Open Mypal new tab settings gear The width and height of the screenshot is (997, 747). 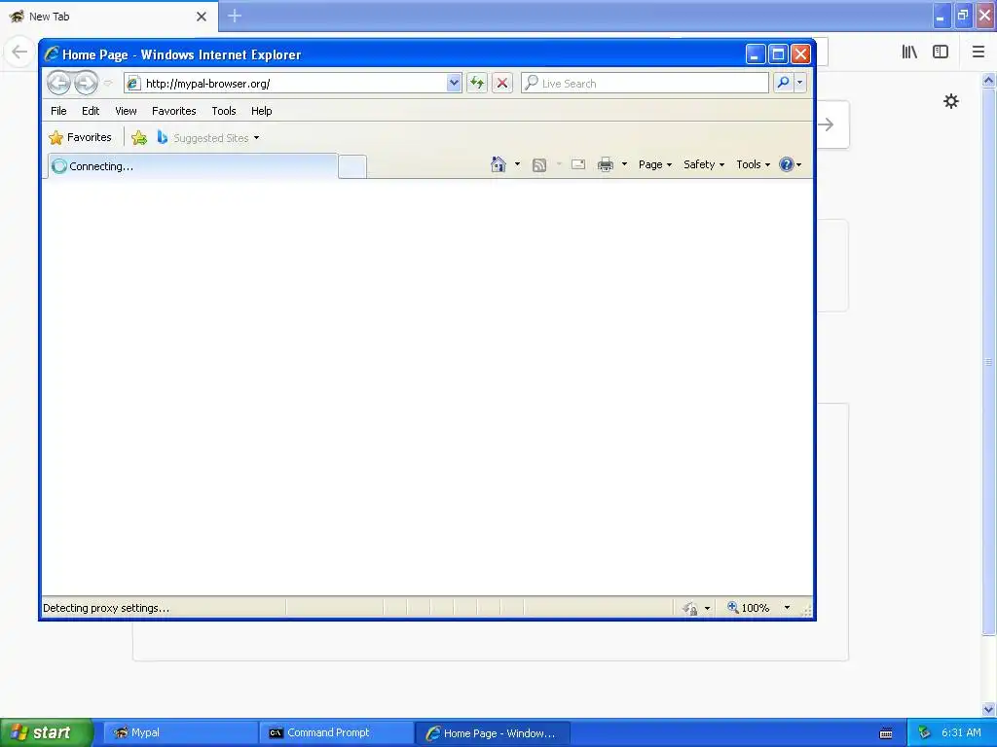click(950, 101)
